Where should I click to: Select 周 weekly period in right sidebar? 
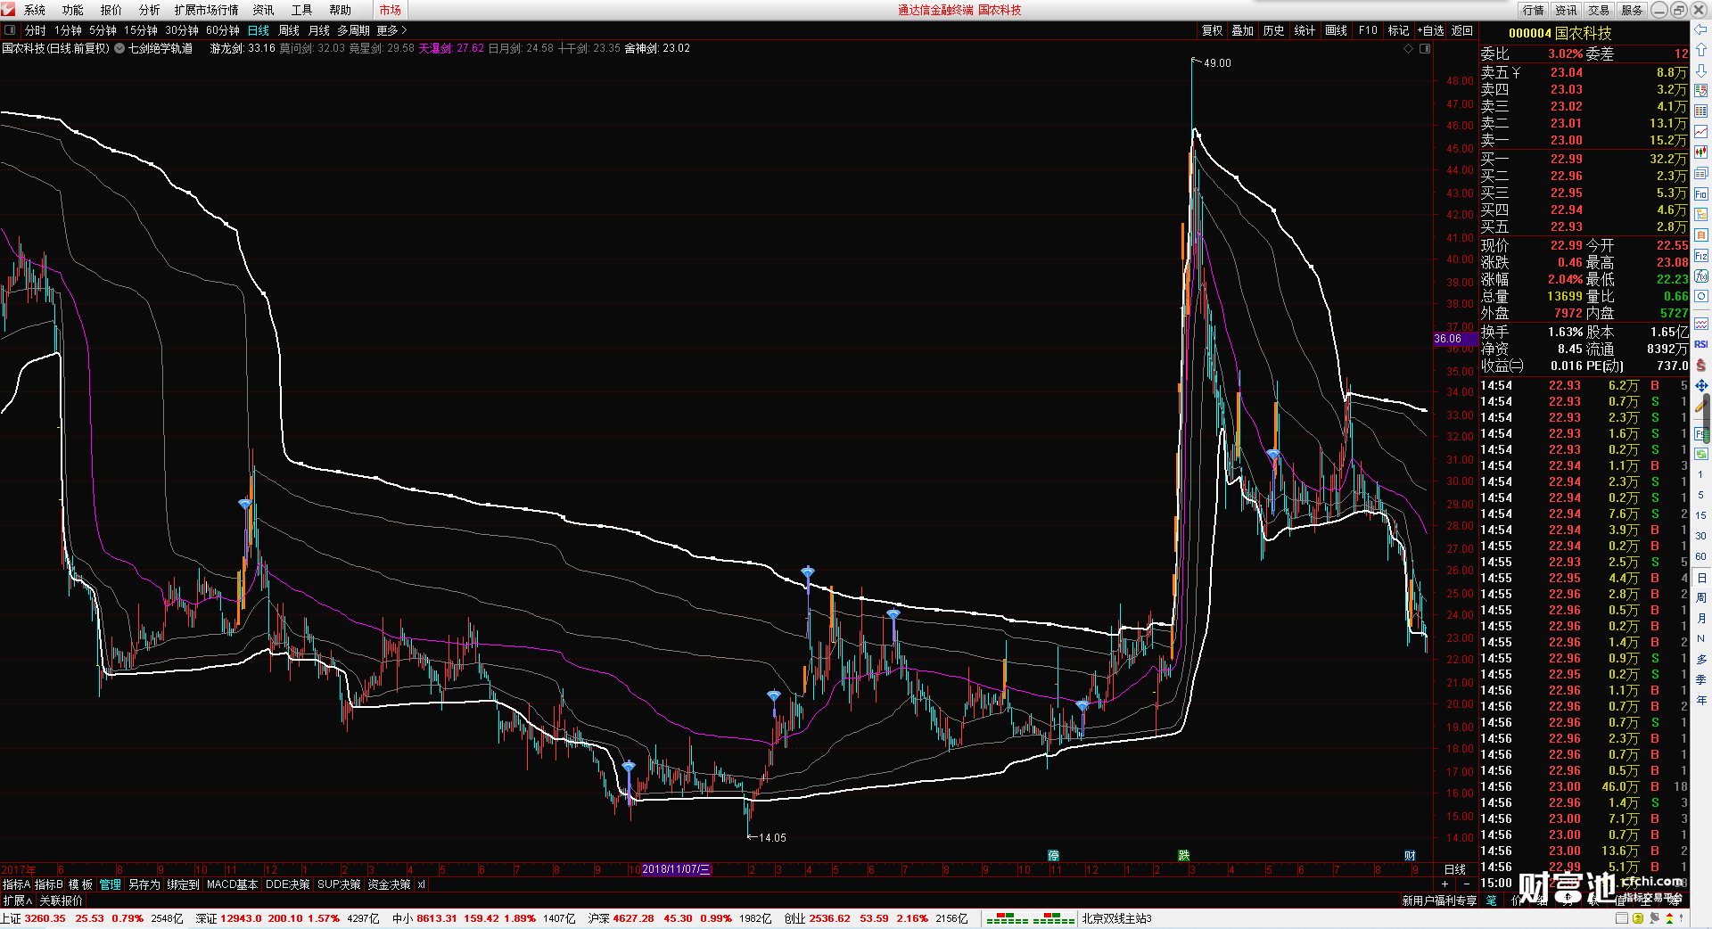pos(1701,597)
